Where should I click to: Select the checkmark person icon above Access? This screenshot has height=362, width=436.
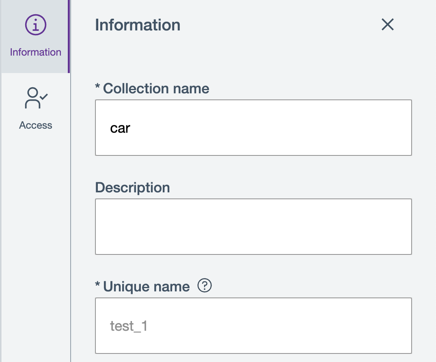click(35, 98)
